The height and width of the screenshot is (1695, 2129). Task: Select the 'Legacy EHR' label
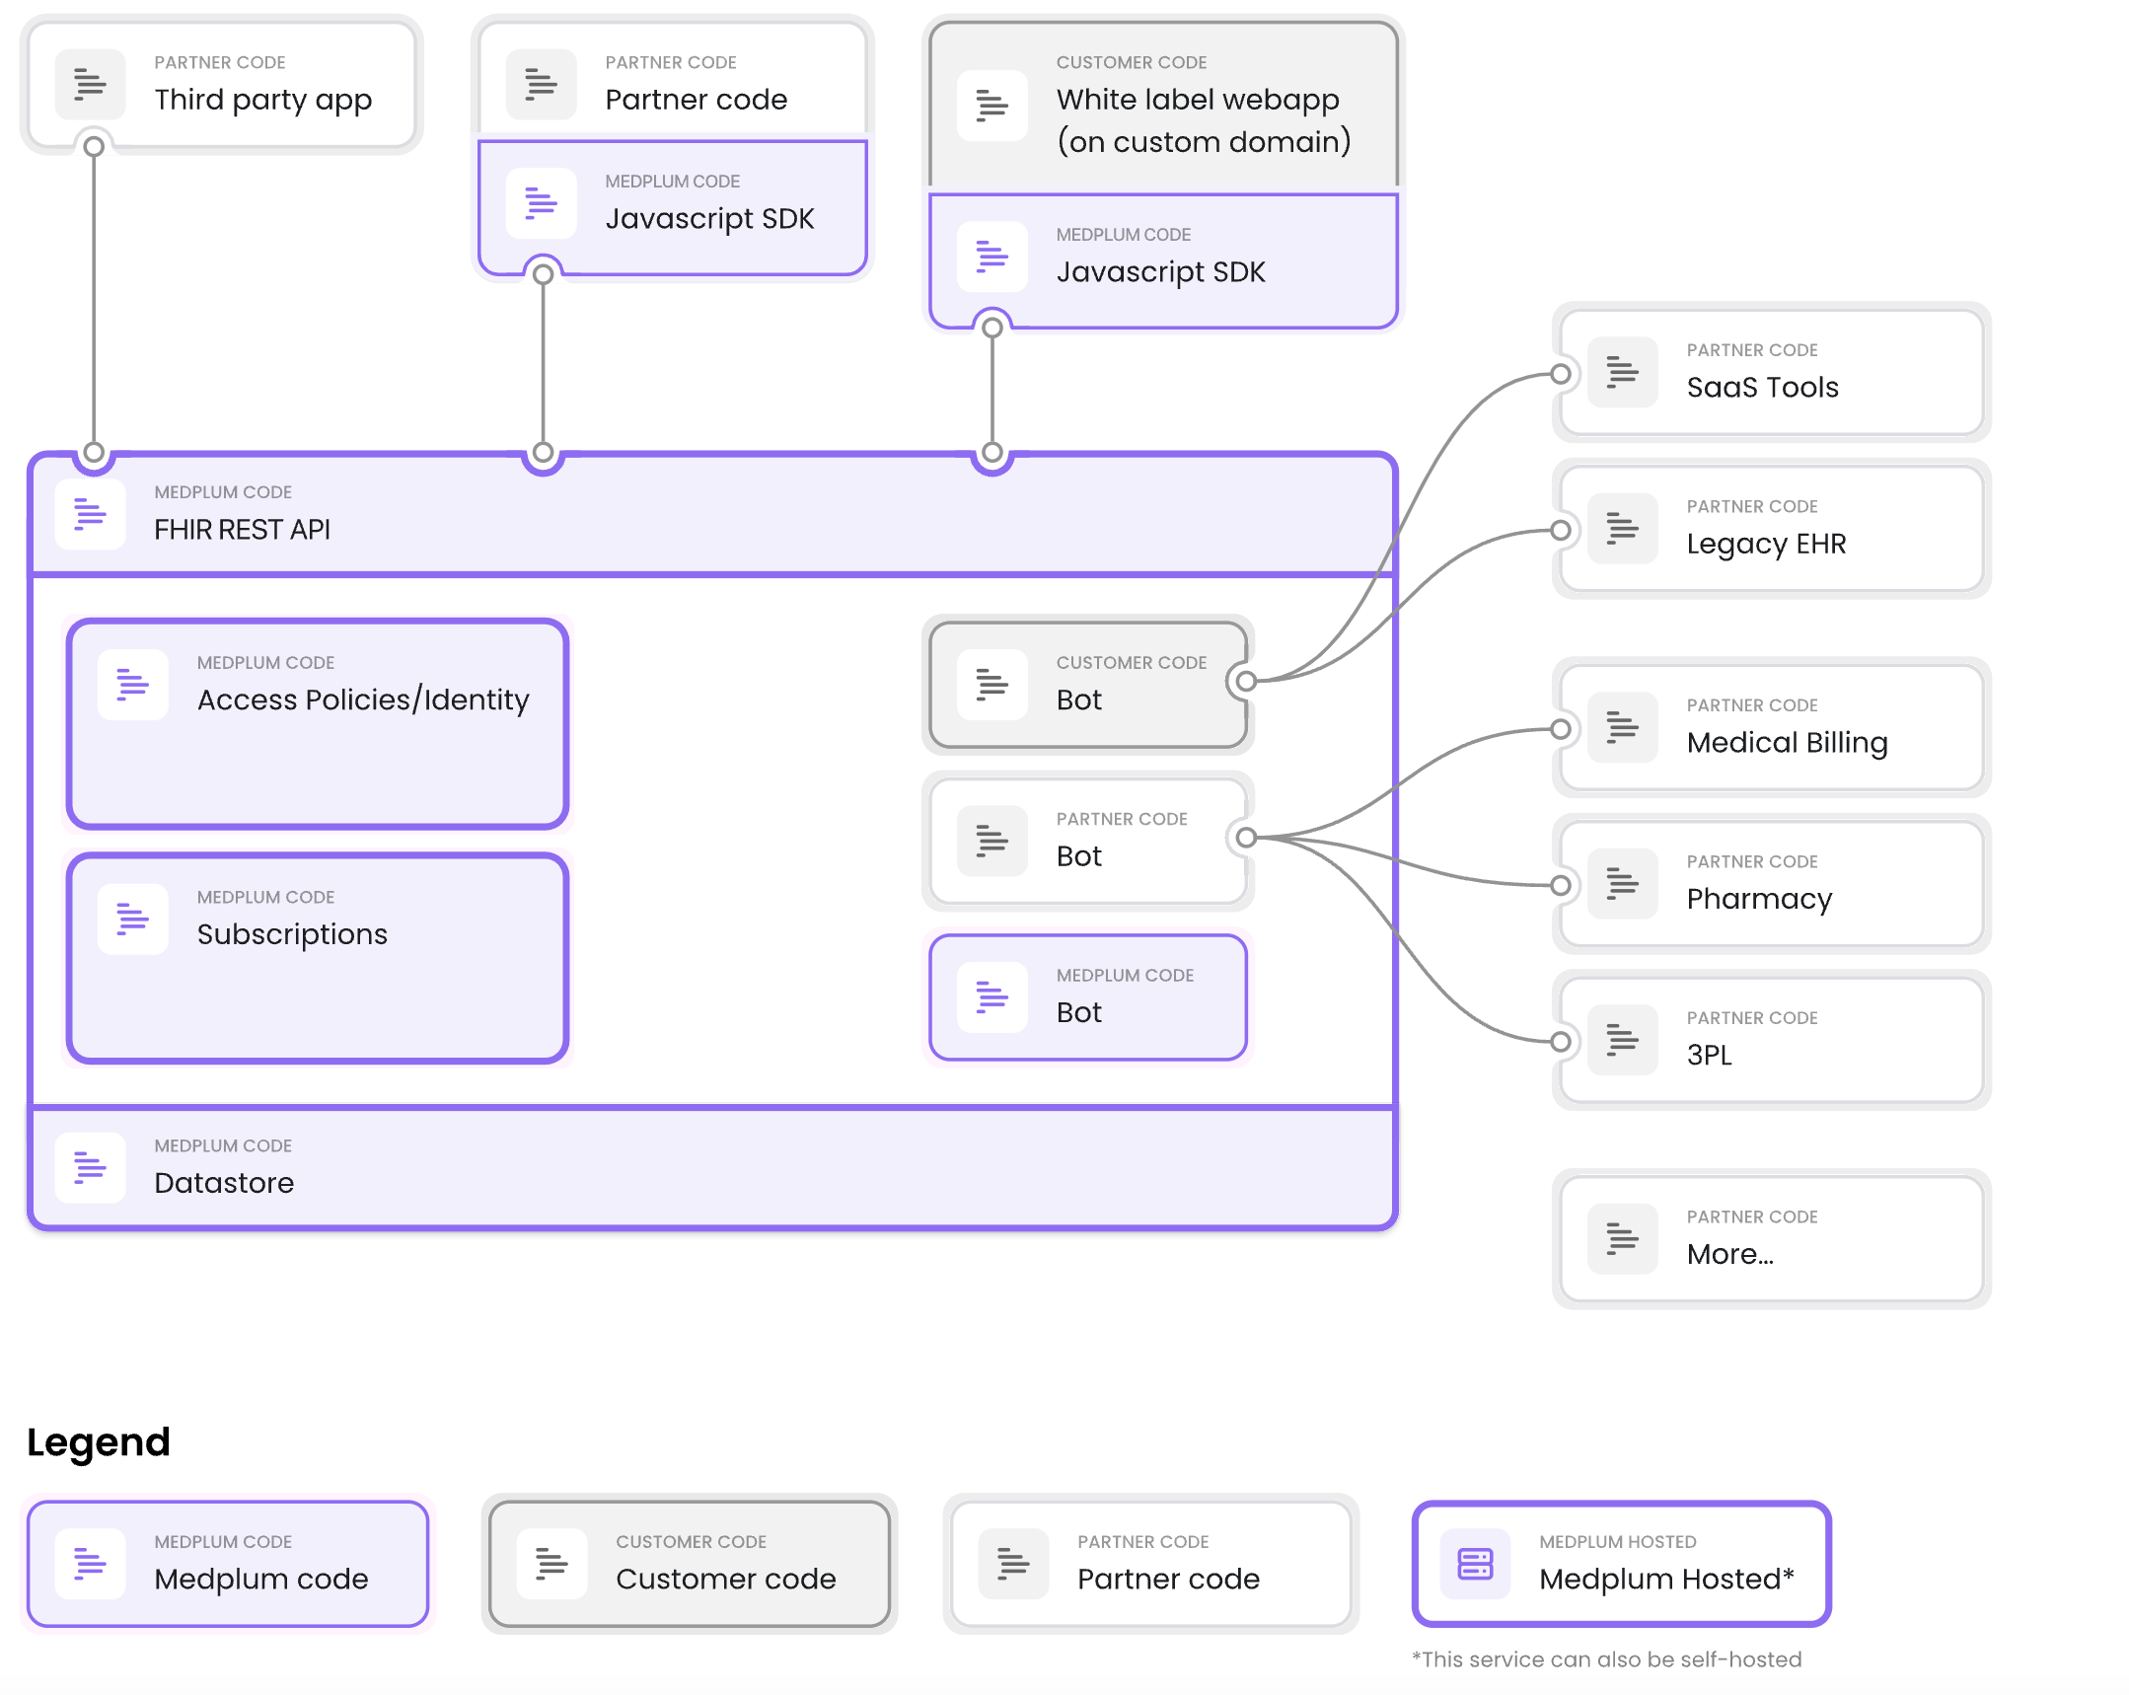(x=1767, y=545)
